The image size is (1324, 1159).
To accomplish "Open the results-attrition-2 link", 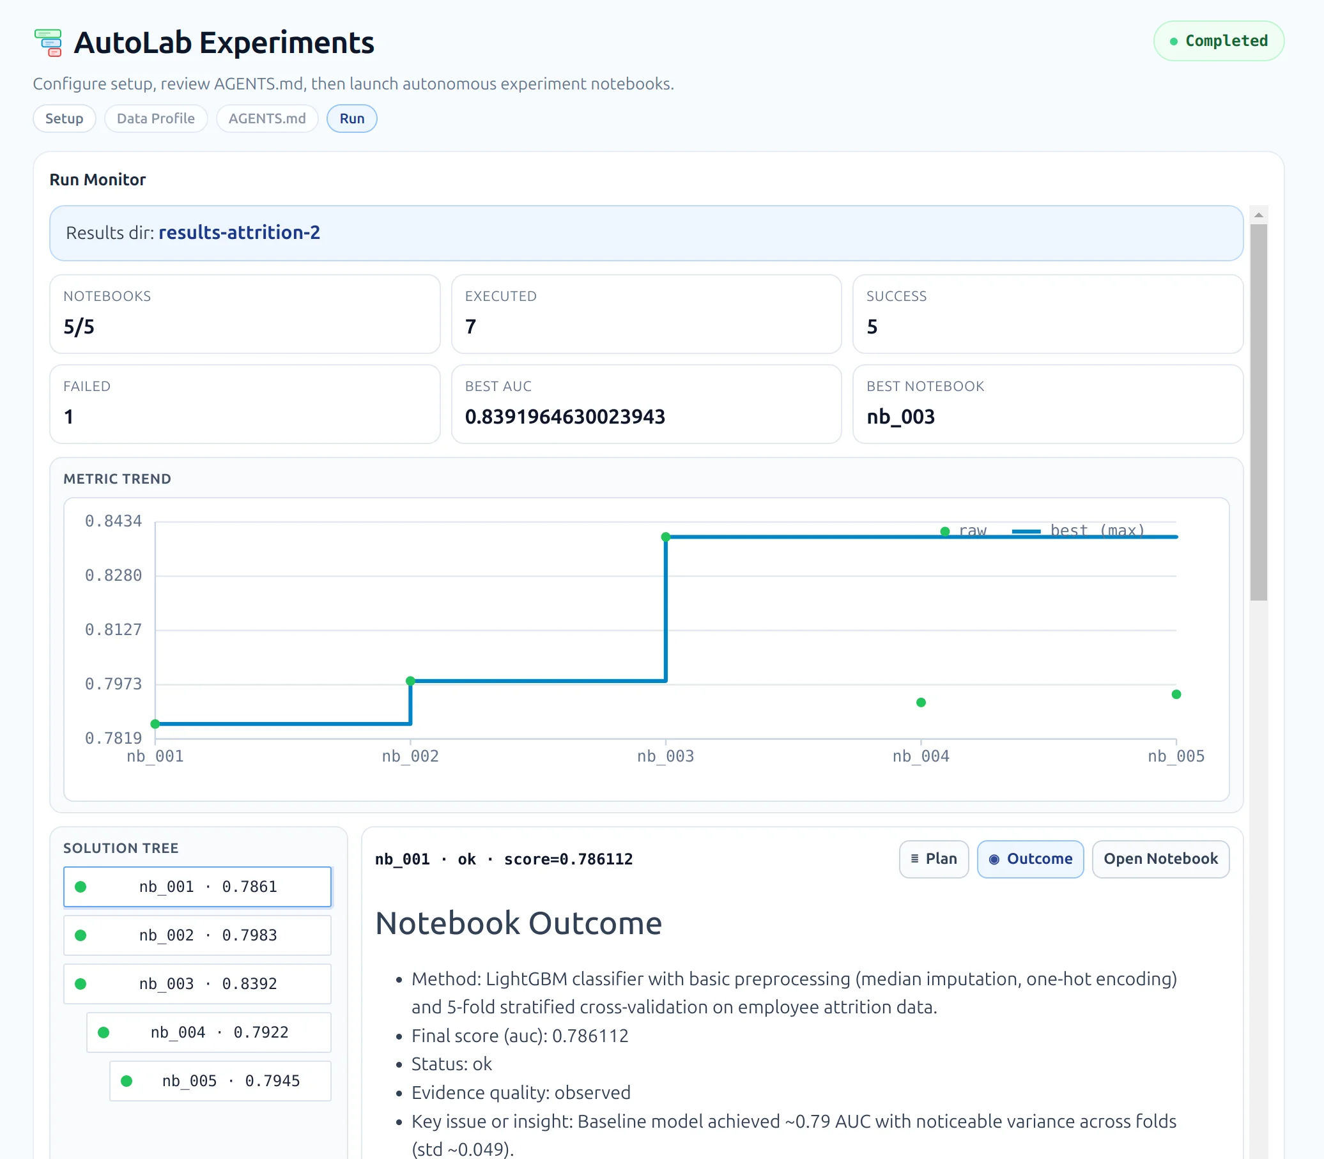I will 240,233.
